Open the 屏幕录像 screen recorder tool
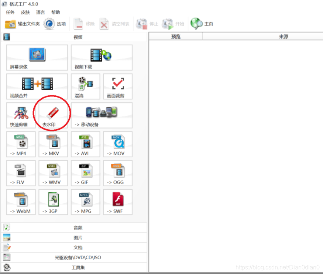Screen dimensions: 323x274 37,57
